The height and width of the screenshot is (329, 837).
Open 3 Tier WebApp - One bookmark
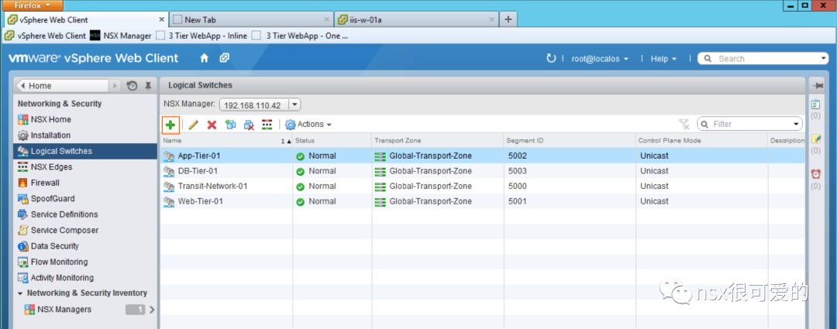300,36
